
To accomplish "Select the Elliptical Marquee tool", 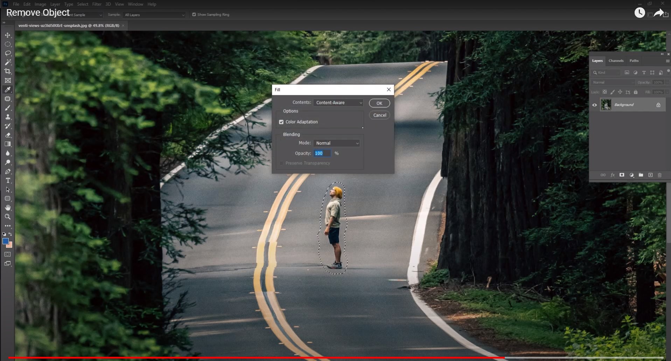I will (8, 44).
